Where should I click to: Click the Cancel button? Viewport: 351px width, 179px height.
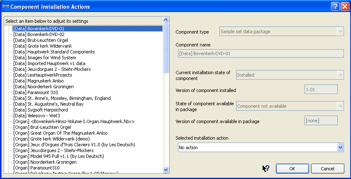point(327,169)
